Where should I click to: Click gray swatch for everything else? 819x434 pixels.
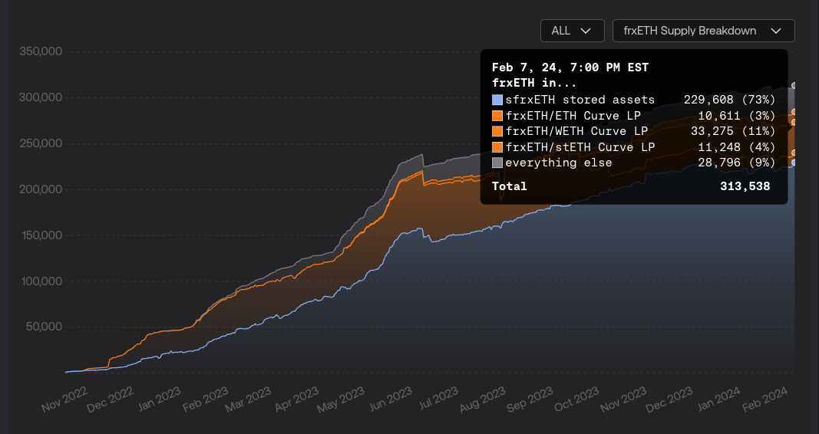[497, 163]
